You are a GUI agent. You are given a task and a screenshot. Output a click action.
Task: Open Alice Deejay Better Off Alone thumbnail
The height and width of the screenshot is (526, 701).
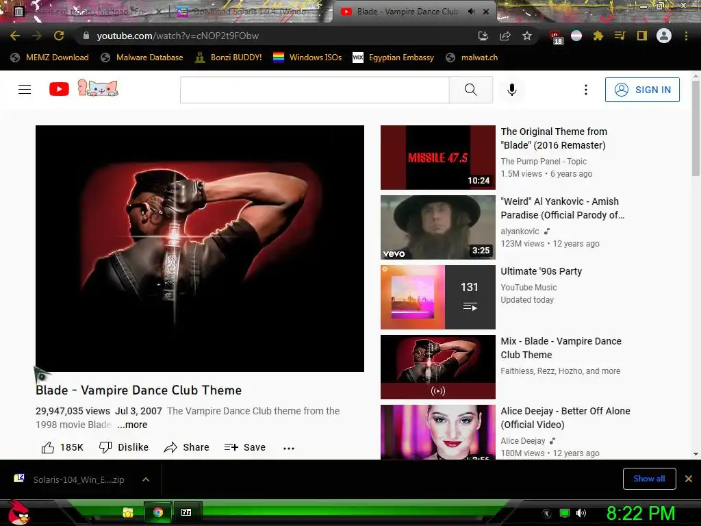[x=437, y=432]
